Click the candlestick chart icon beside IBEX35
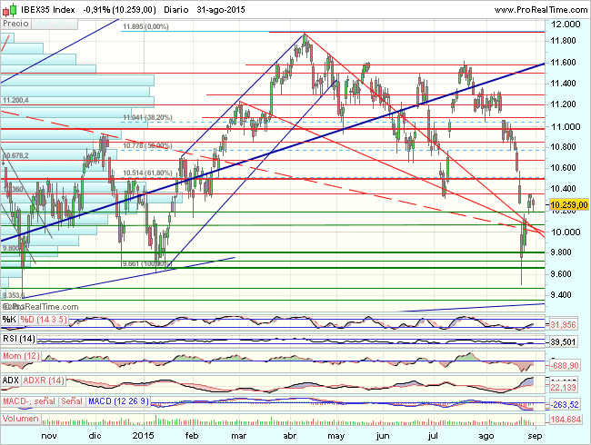Screen dimensions: 591x445 click(9, 10)
